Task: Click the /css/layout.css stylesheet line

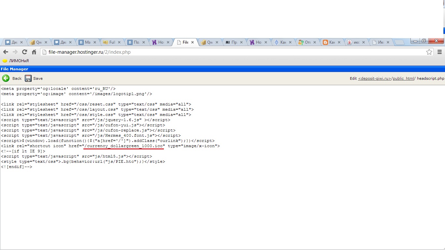Action: 97,109
